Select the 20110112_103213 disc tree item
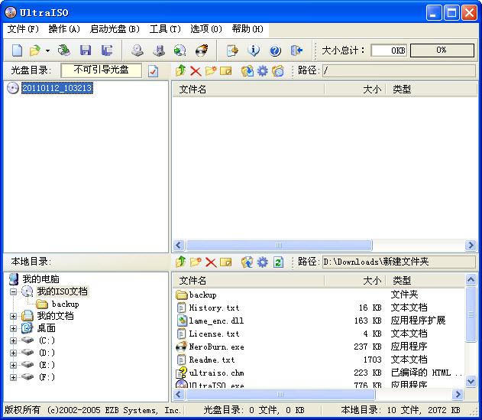The height and width of the screenshot is (420, 482). [57, 88]
